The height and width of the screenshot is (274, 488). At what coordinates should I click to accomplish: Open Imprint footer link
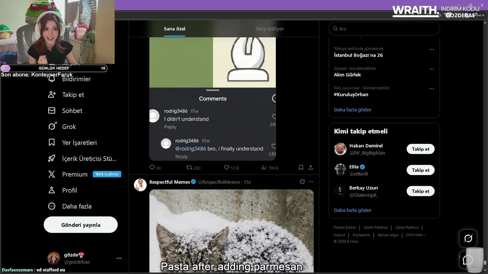339,235
